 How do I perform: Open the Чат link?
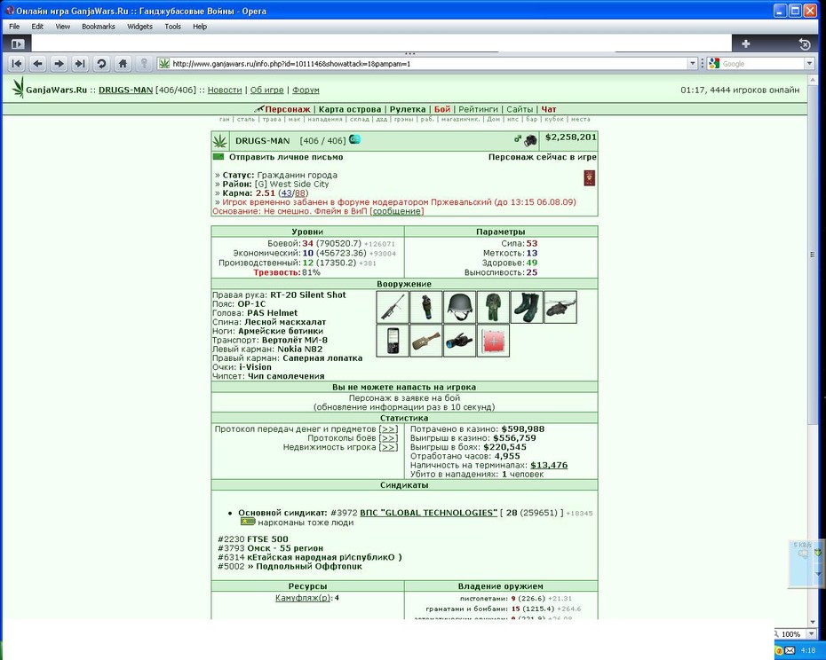click(x=549, y=109)
